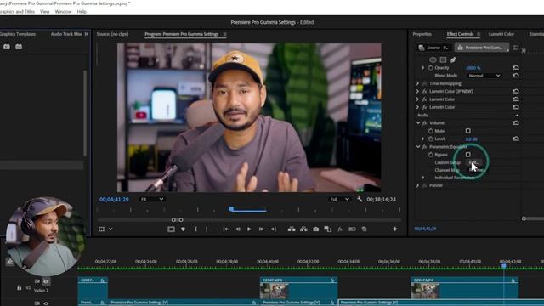The width and height of the screenshot is (544, 306).
Task: Select the ellipse mask tool under Opacity
Action: click(x=433, y=59)
